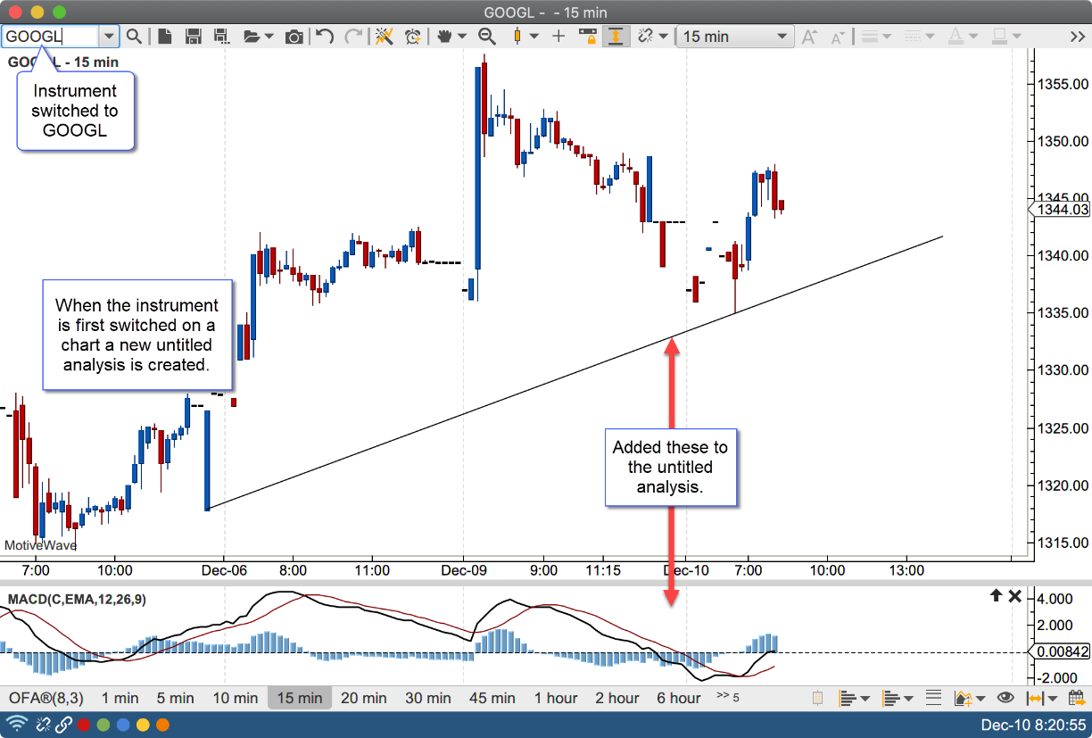Select the crosshair cursor tool
Image resolution: width=1092 pixels, height=738 pixels.
[x=558, y=37]
